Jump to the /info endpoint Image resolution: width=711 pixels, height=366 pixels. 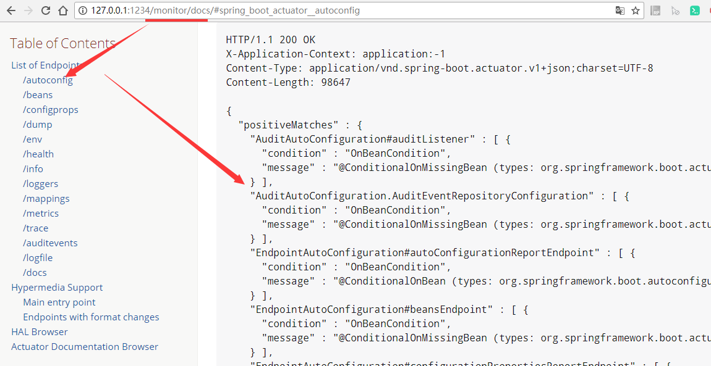pos(33,169)
